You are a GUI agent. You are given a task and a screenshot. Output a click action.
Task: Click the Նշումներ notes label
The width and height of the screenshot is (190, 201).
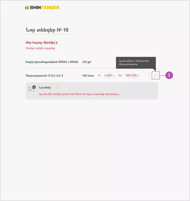45,88
